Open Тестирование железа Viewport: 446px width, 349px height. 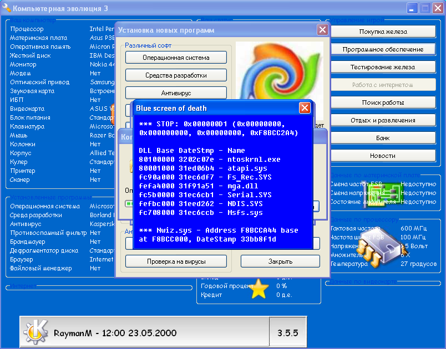point(383,67)
